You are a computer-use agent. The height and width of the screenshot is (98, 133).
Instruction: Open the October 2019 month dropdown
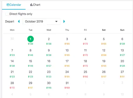[x=41, y=21]
